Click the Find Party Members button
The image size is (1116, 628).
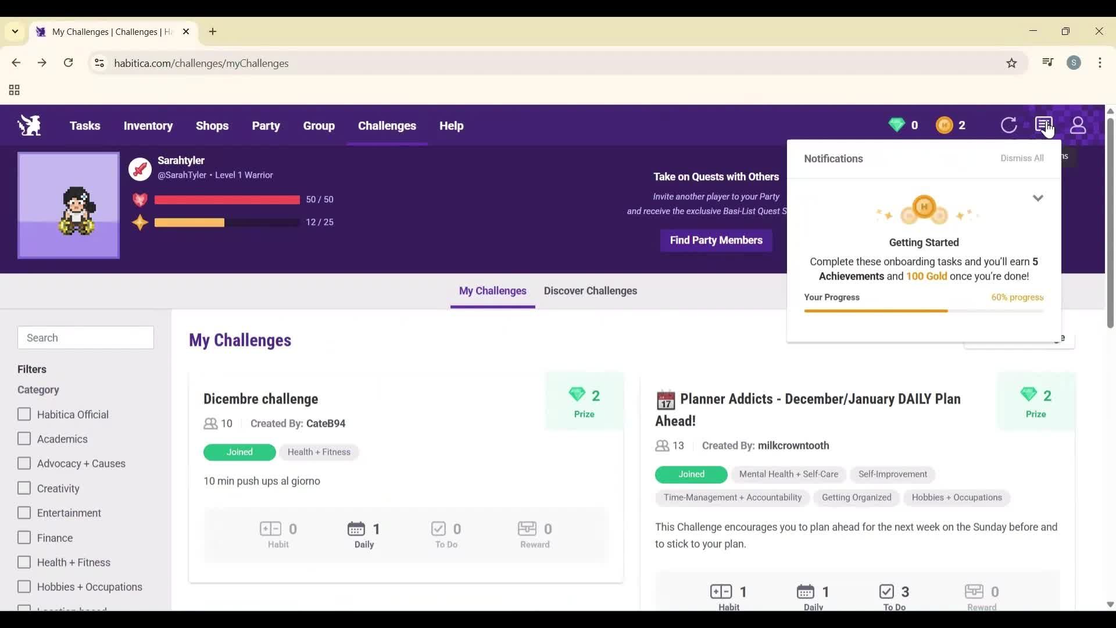(x=716, y=240)
